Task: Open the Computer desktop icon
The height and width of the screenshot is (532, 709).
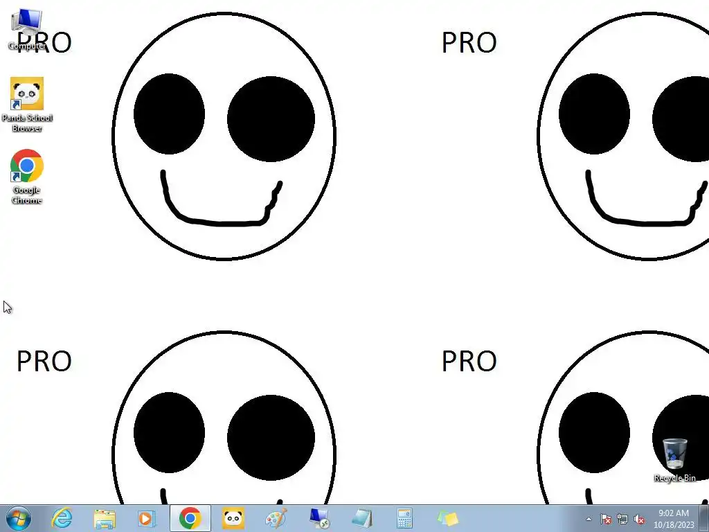Action: (27, 29)
